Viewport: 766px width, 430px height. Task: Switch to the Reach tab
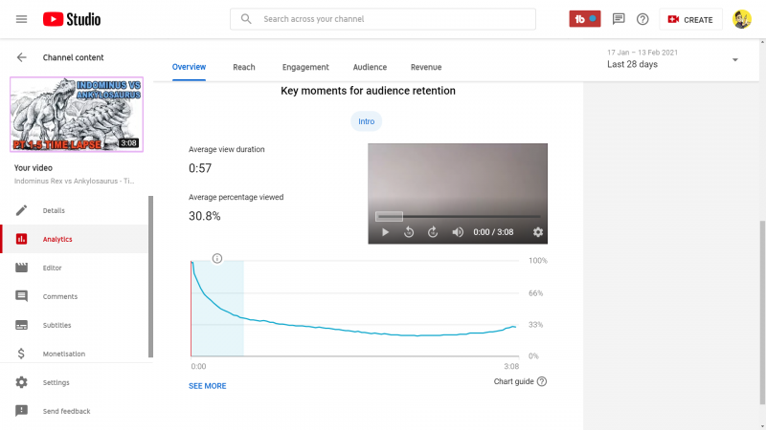tap(244, 67)
